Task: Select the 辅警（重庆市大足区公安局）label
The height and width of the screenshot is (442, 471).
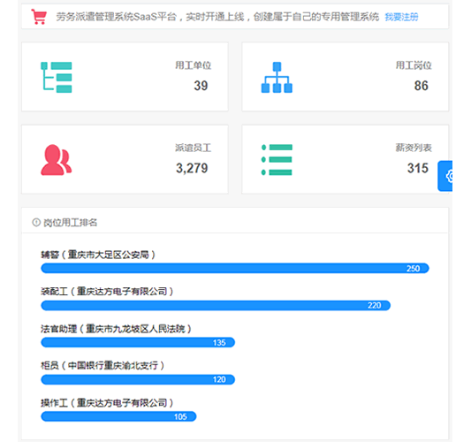Action: pos(98,255)
